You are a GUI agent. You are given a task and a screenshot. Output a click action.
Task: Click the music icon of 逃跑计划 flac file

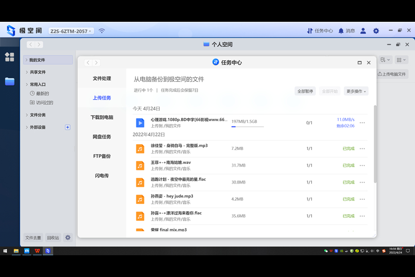tap(140, 183)
